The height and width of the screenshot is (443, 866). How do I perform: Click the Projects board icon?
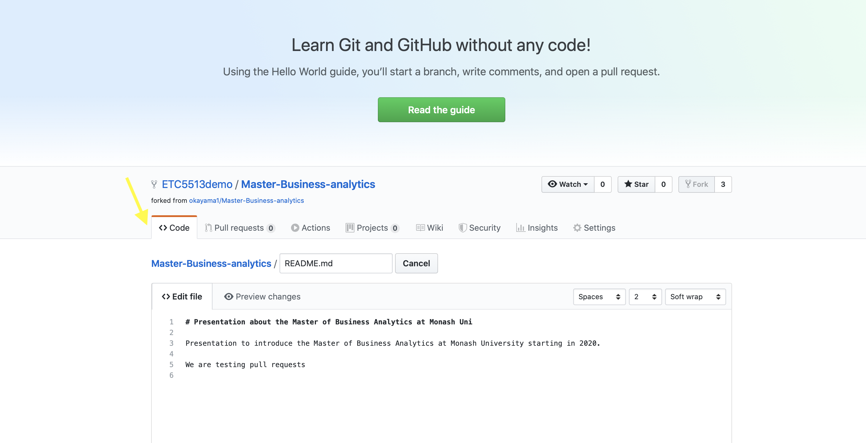coord(350,228)
